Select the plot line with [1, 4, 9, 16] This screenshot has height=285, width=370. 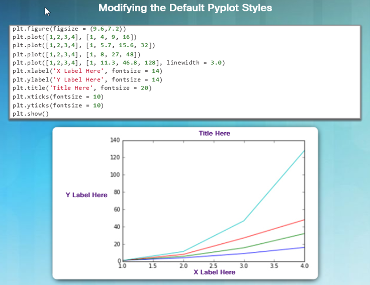point(74,37)
